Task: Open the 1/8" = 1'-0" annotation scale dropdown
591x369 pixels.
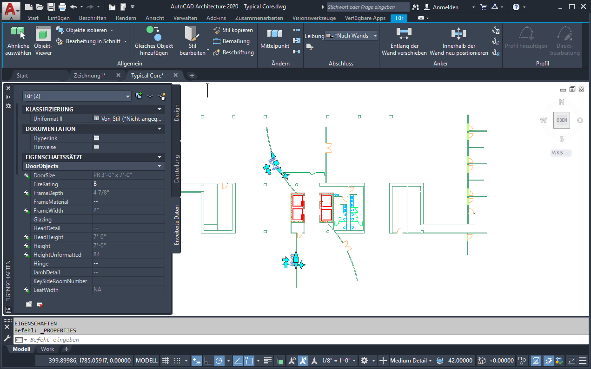Action: click(339, 361)
